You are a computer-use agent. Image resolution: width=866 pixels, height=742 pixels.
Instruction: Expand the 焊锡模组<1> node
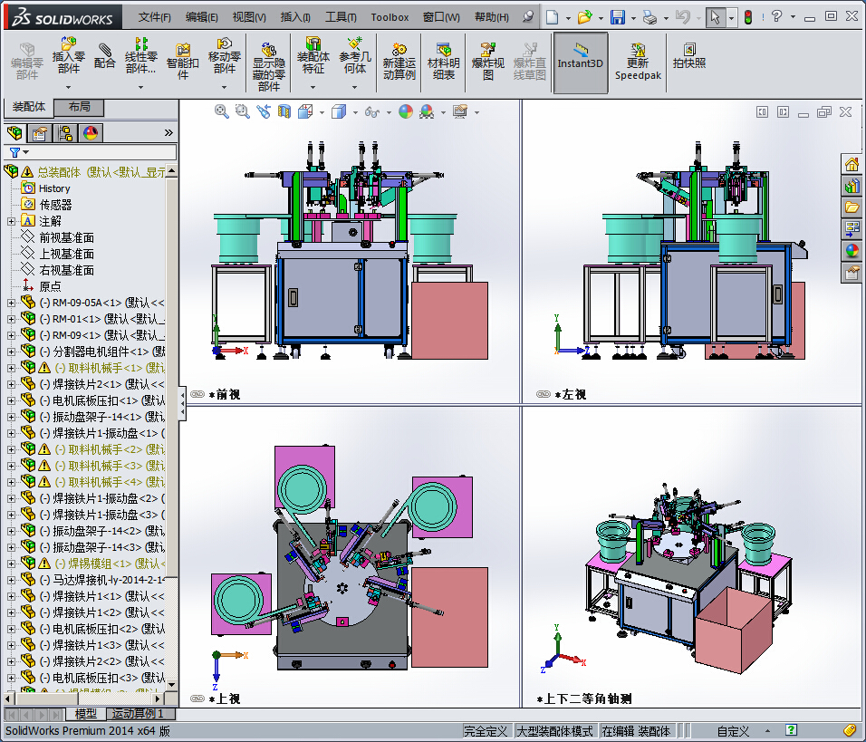[x=11, y=564]
